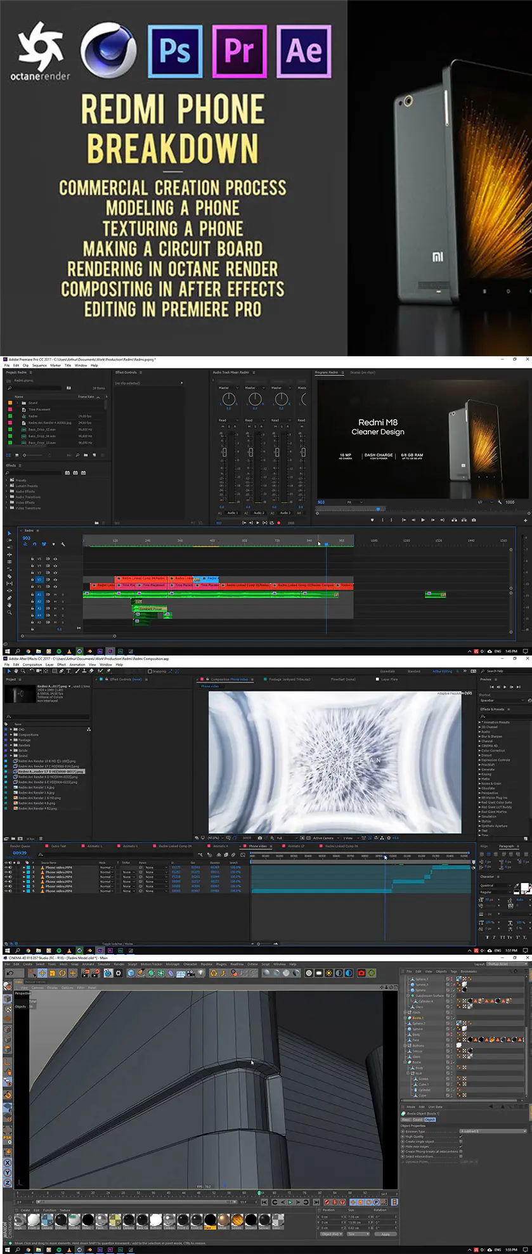Open Premiere timeline display settings wrench
Image resolution: width=532 pixels, height=1254 pixels.
coord(63,544)
